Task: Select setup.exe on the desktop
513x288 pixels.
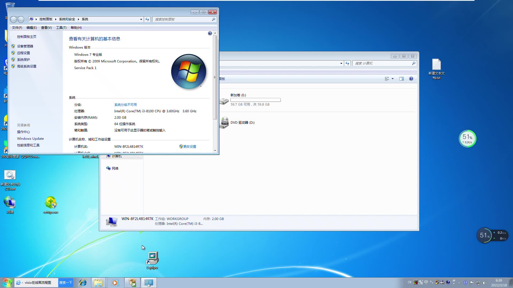Action: [x=51, y=205]
